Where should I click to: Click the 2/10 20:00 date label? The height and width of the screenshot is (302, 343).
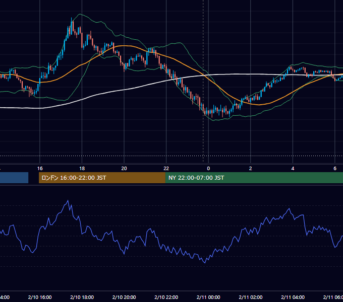124,297
